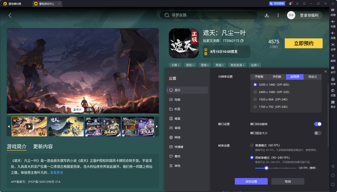Open the downloads icon next to search
This screenshot has height=192, width=337.
pyautogui.click(x=267, y=15)
